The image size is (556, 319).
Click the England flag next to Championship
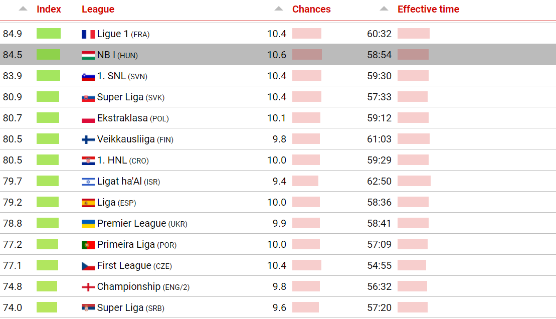[88, 287]
